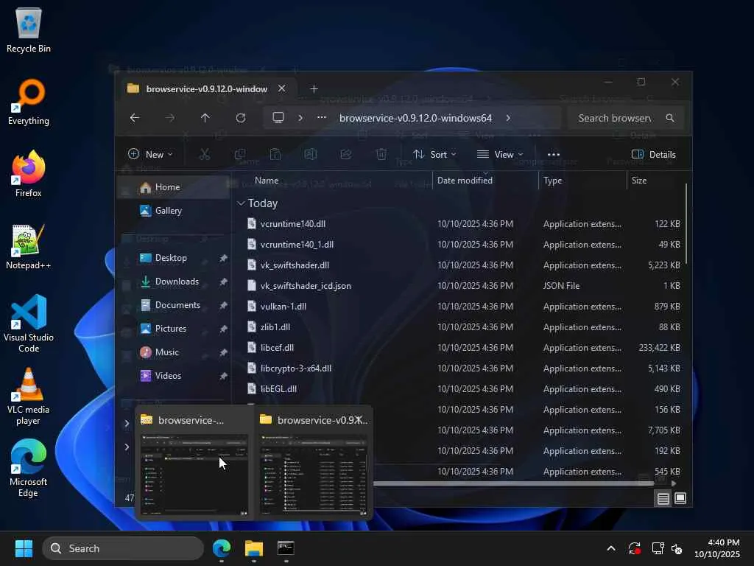The width and height of the screenshot is (754, 566).
Task: Click the Rename toolbar icon
Action: coord(311,155)
